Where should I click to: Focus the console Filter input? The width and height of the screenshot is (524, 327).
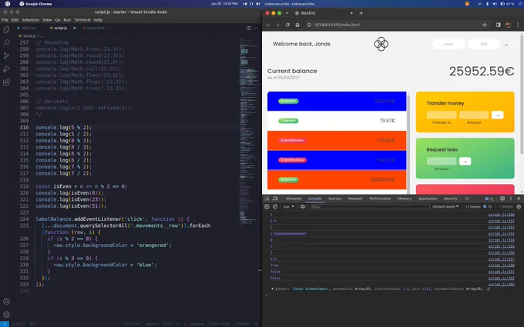pyautogui.click(x=370, y=206)
